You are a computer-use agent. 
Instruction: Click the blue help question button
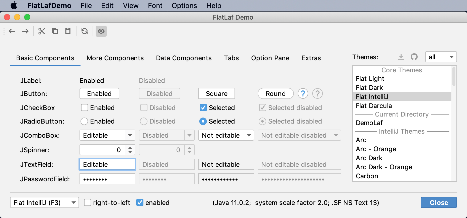point(303,93)
